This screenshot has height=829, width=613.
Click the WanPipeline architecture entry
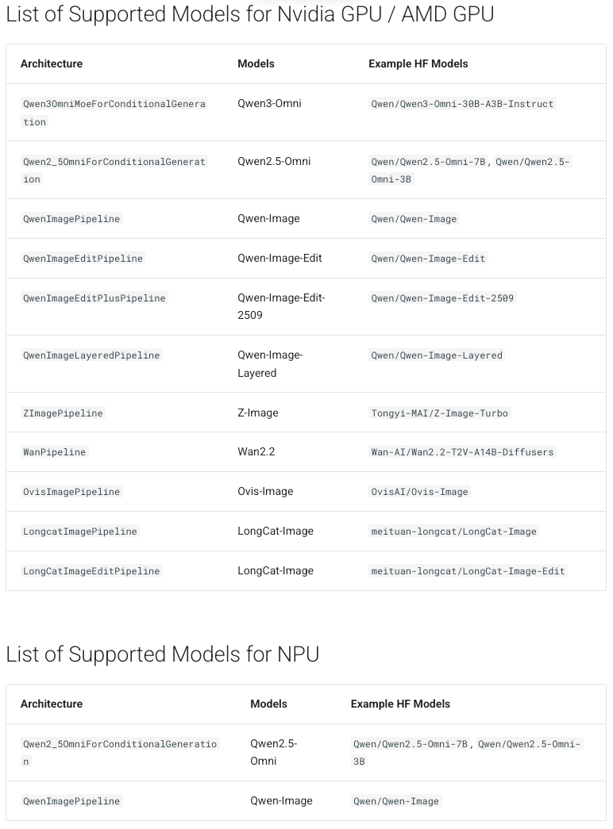tap(54, 452)
